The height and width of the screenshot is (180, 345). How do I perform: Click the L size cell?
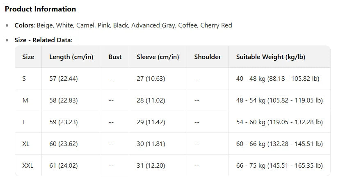[x=24, y=122]
